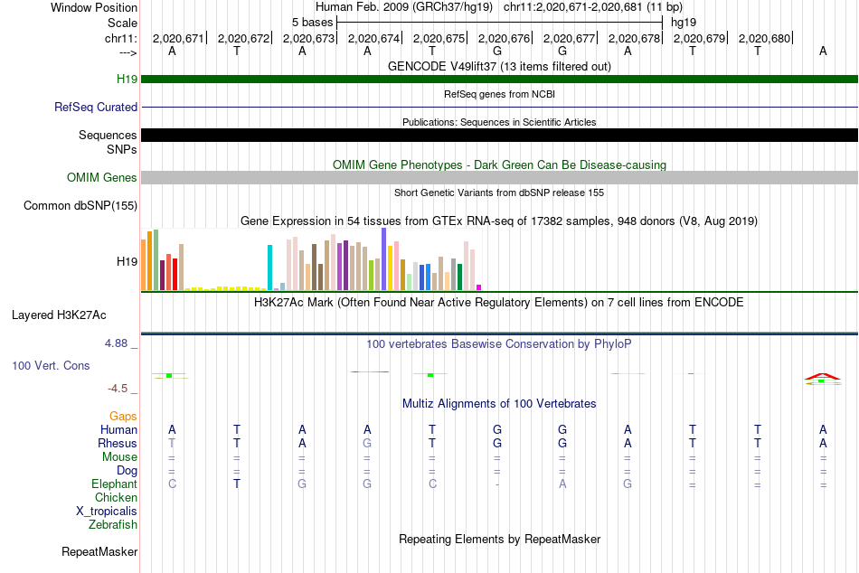
Task: Click the green H19 GENCODE gene bar
Action: [x=500, y=79]
